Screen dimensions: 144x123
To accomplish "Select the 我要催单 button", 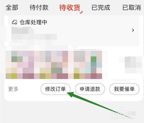I will 124,89.
